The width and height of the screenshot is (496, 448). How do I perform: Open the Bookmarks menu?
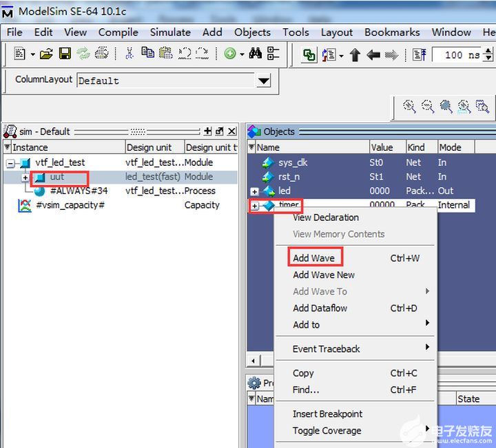click(392, 32)
